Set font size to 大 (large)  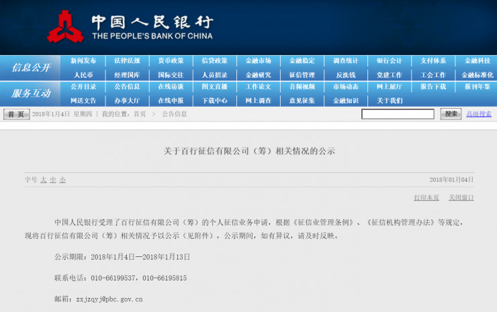coord(44,180)
